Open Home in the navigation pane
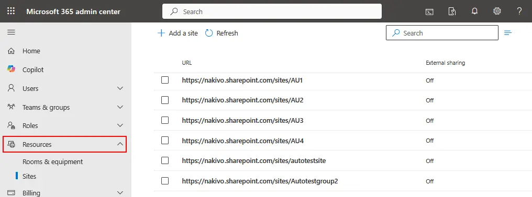 (31, 51)
